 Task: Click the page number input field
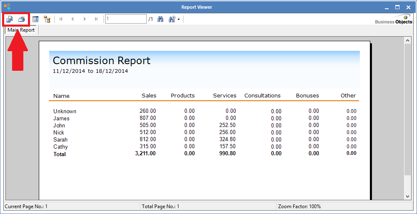coord(126,19)
